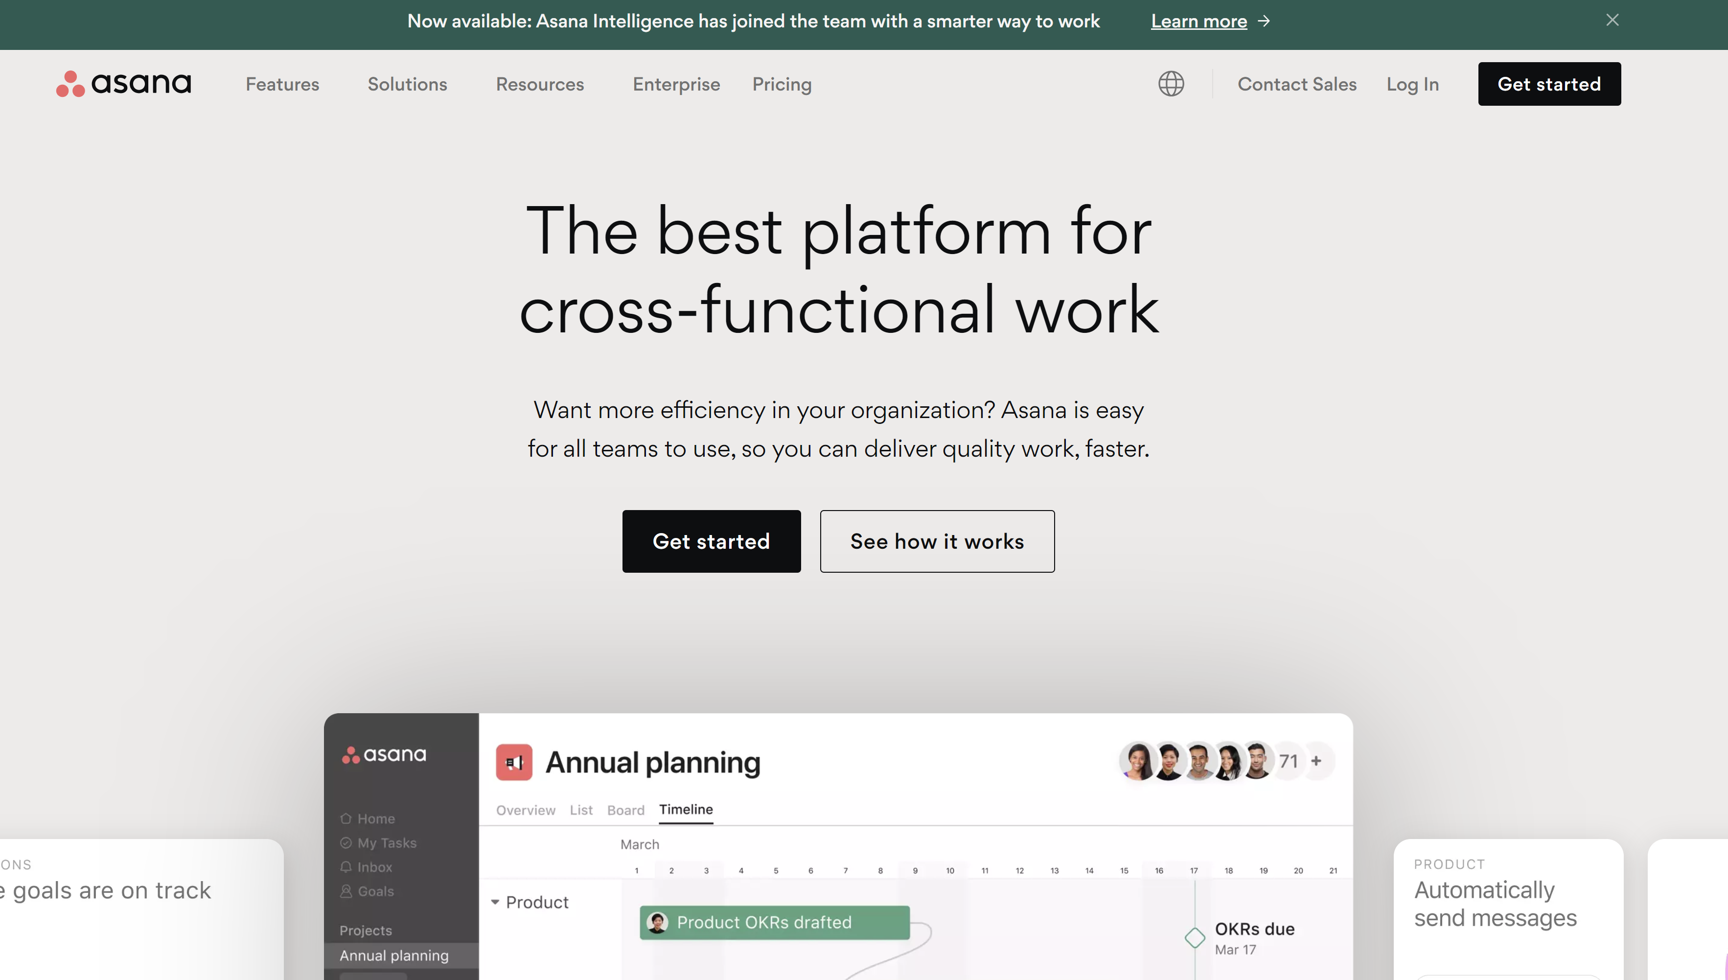Image resolution: width=1728 pixels, height=980 pixels.
Task: Click the March month label
Action: point(639,844)
